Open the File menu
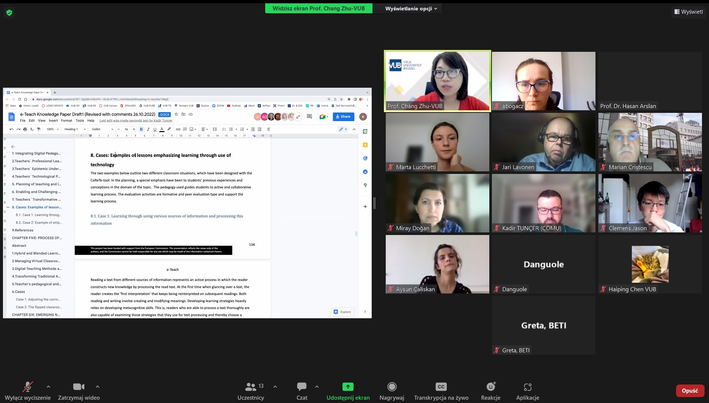This screenshot has width=709, height=403. [x=23, y=121]
